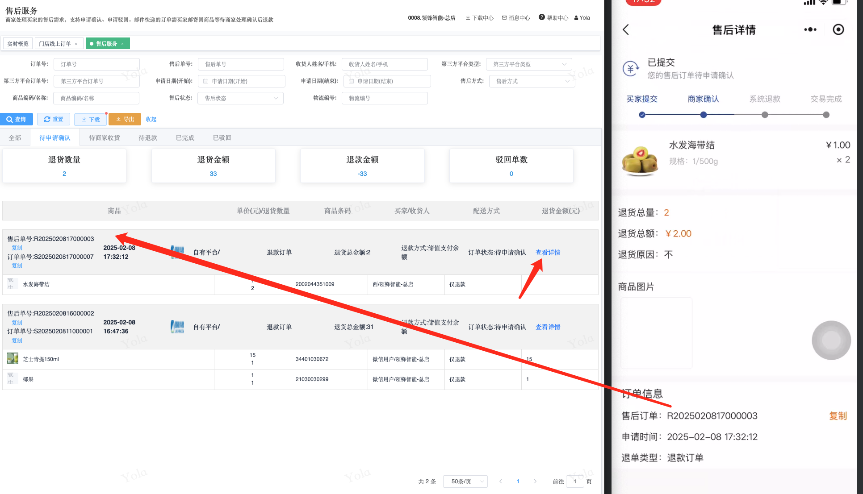The image size is (863, 494).
Task: Click the 水发海带结 kiwi product thumbnail
Action: click(640, 160)
